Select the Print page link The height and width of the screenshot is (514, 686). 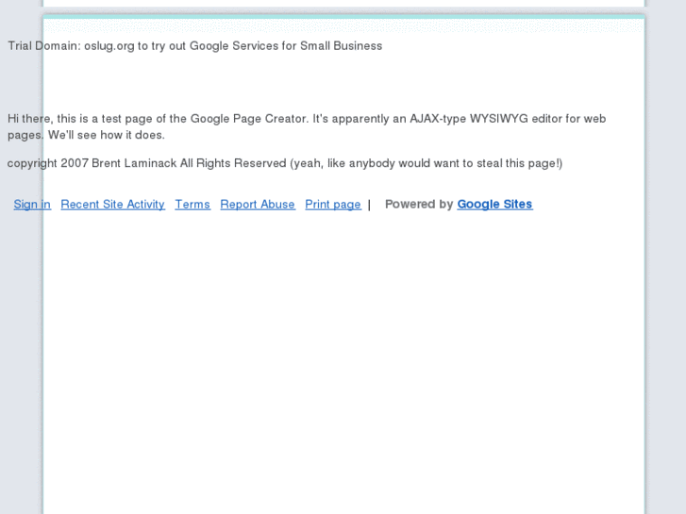(332, 205)
